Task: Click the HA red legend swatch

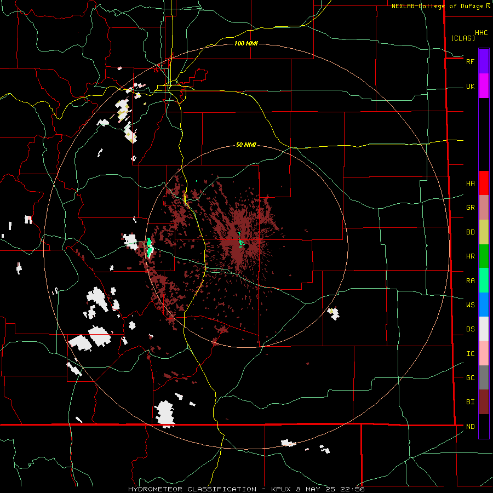Action: click(484, 183)
